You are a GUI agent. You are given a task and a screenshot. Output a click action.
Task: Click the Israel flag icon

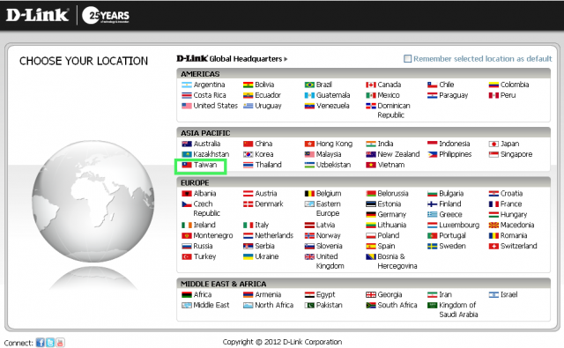493,295
